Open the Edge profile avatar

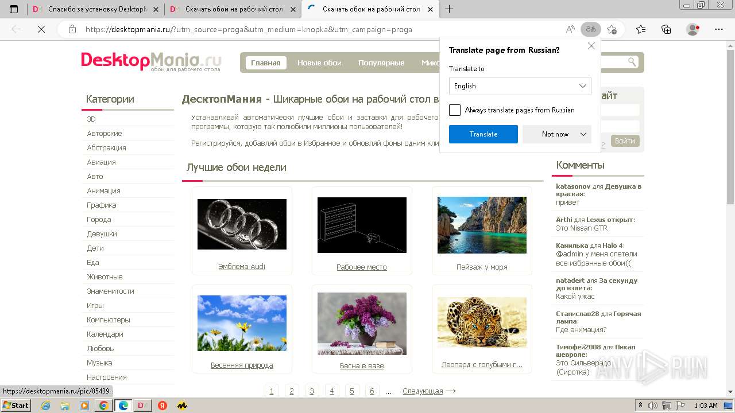point(693,29)
